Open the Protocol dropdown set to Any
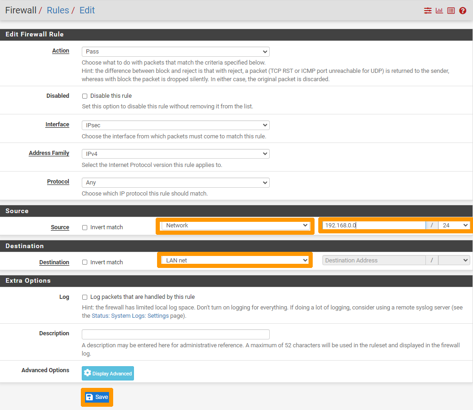This screenshot has height=410, width=473. click(176, 183)
